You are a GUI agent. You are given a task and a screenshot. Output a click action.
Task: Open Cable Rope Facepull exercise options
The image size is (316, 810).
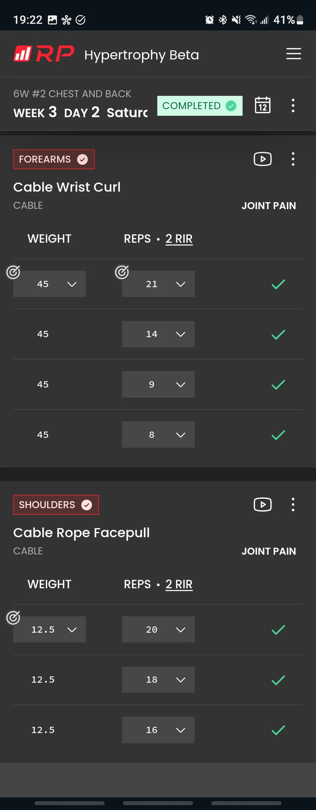(x=293, y=504)
